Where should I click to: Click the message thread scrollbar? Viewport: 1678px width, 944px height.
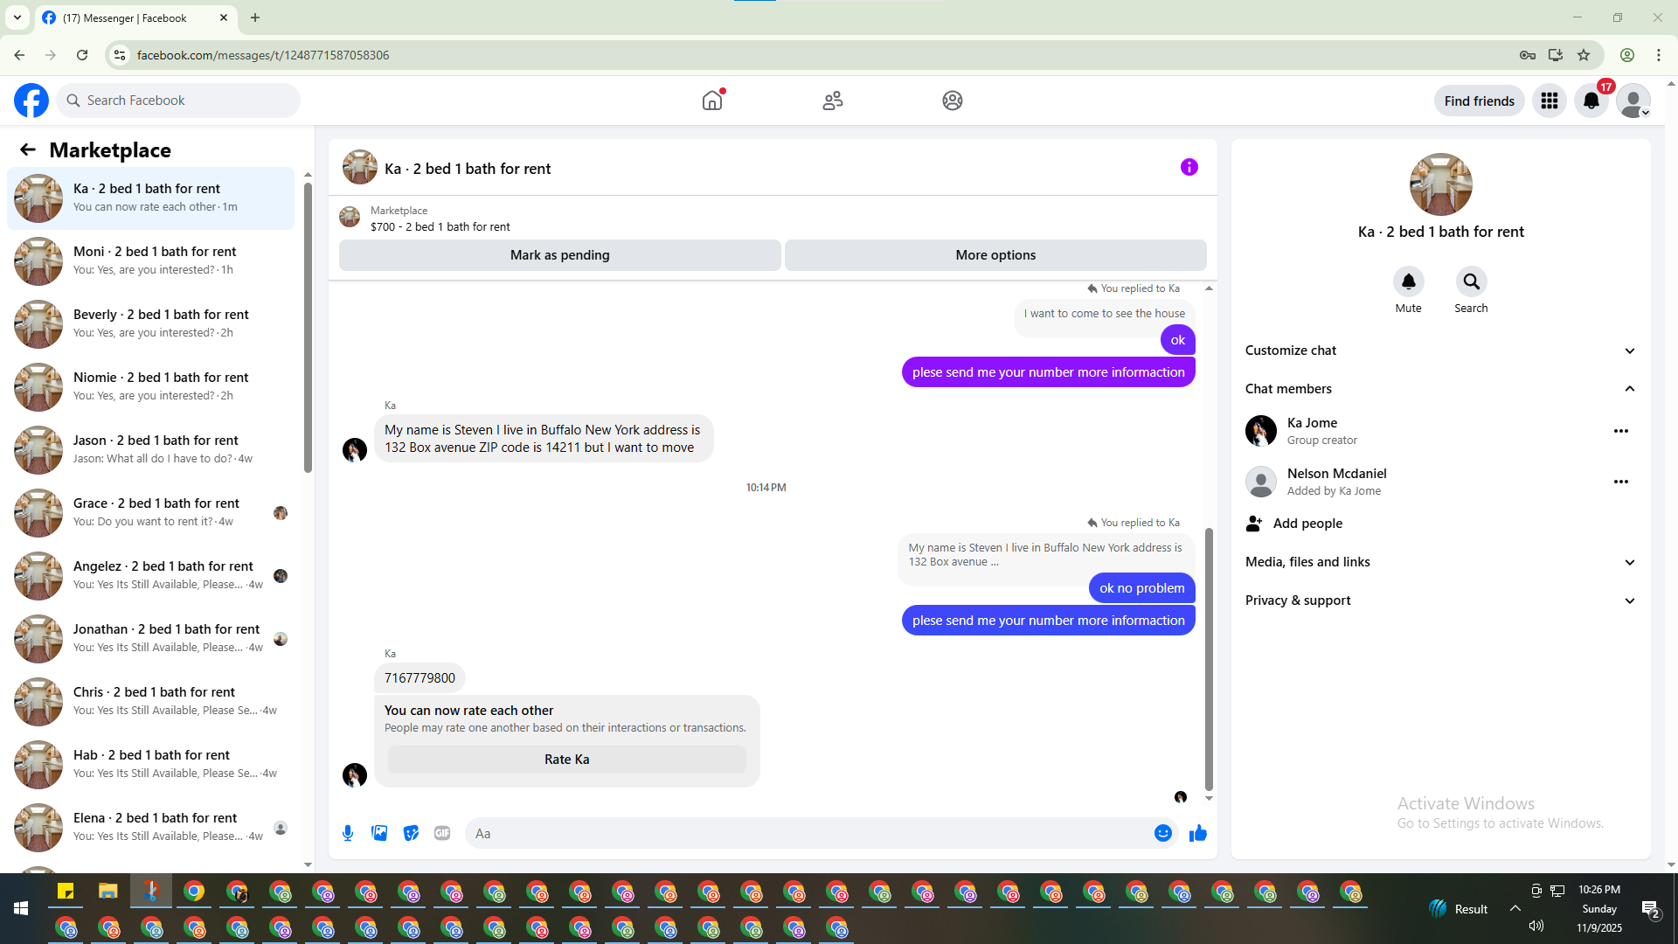(1209, 660)
